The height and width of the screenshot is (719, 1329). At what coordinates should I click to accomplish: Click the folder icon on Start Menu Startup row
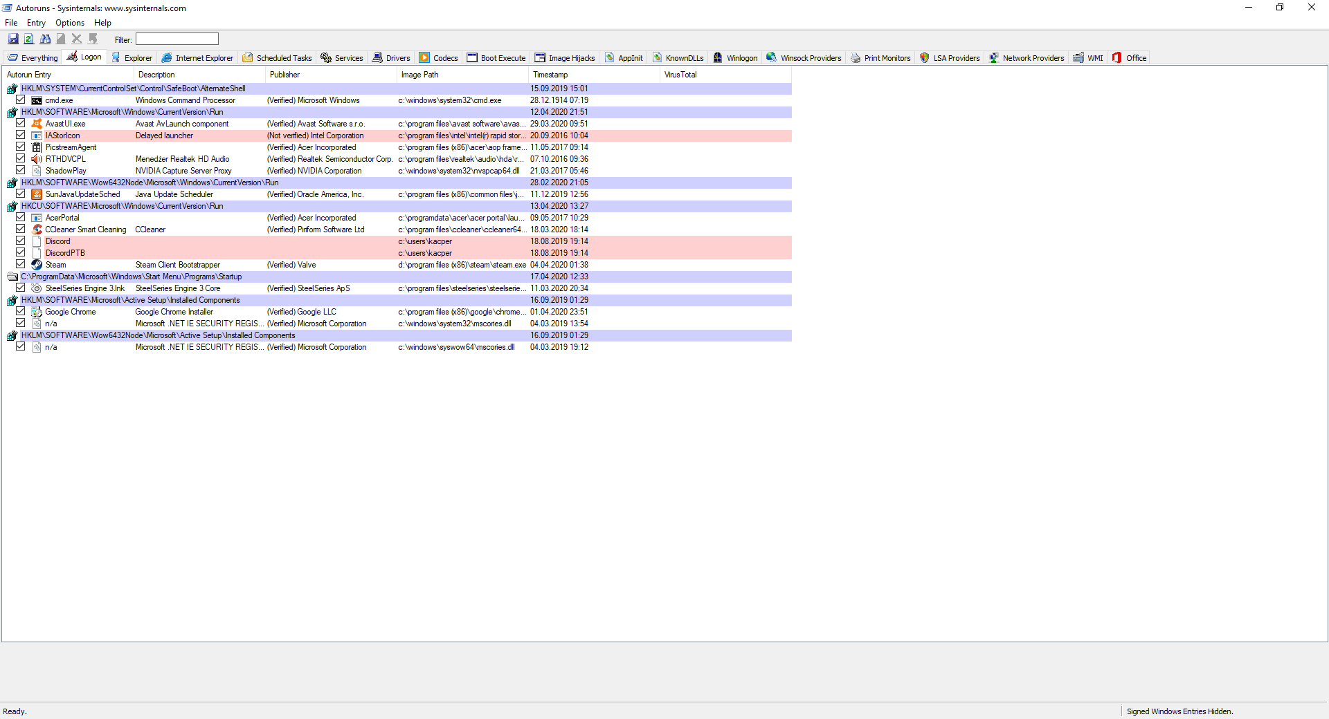click(12, 277)
